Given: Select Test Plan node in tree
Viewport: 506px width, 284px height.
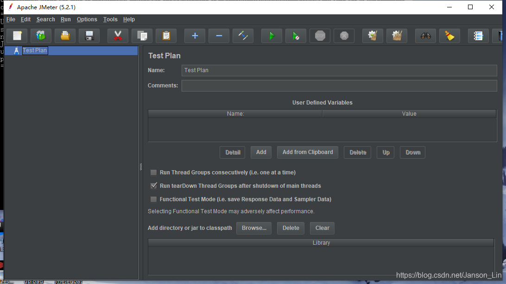Looking at the screenshot, I should point(35,50).
